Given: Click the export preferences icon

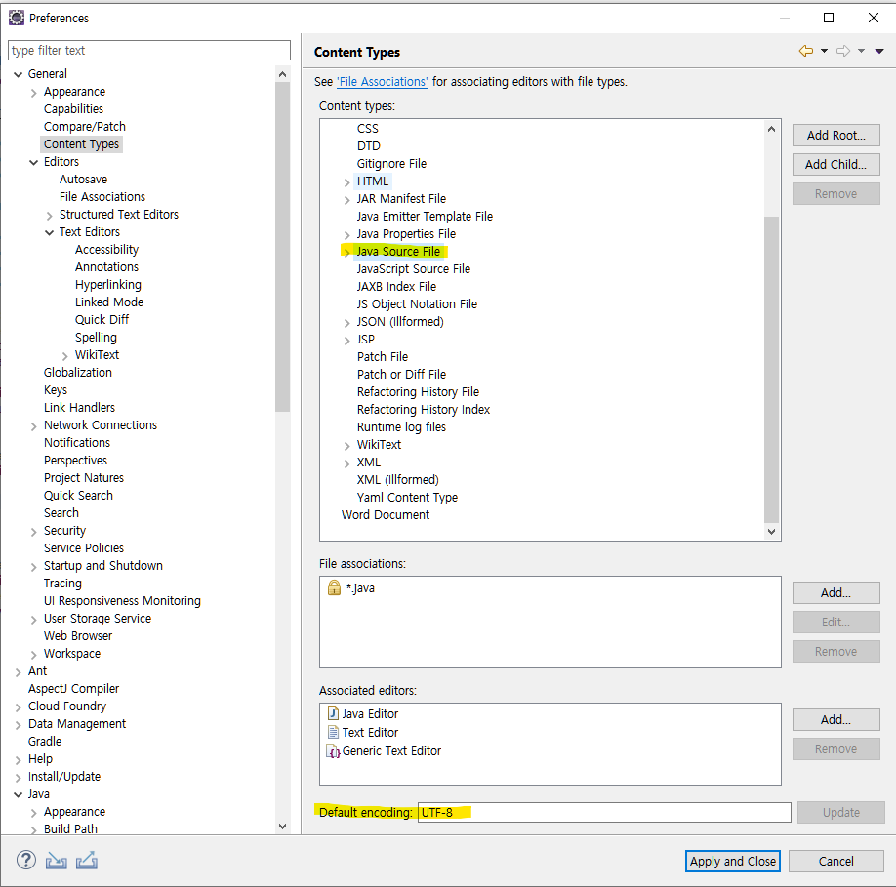Looking at the screenshot, I should [x=86, y=860].
